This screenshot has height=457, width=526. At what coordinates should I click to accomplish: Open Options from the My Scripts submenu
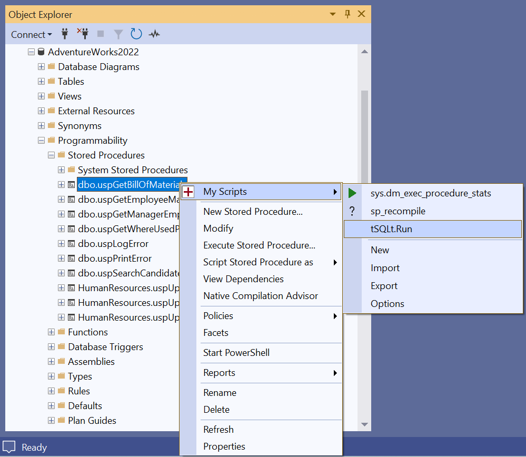click(387, 304)
